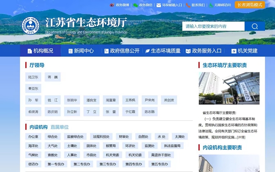Select the 离退休干部处 department
Viewport: 275px width, 172px height.
click(161, 155)
